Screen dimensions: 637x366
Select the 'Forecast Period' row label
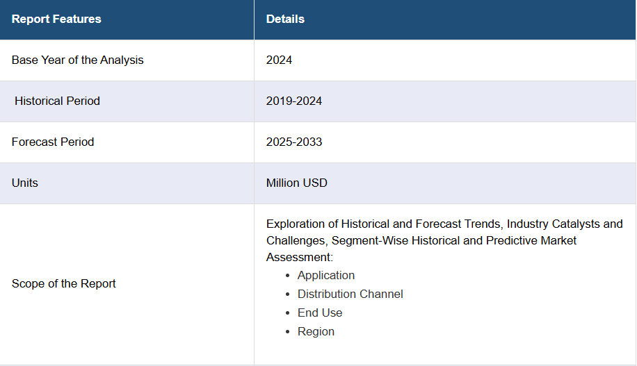pyautogui.click(x=53, y=142)
